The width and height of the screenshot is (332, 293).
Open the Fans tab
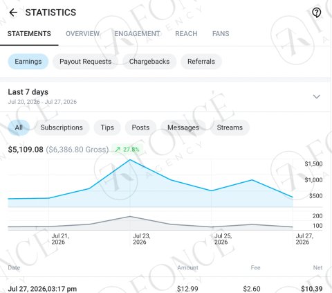point(221,34)
